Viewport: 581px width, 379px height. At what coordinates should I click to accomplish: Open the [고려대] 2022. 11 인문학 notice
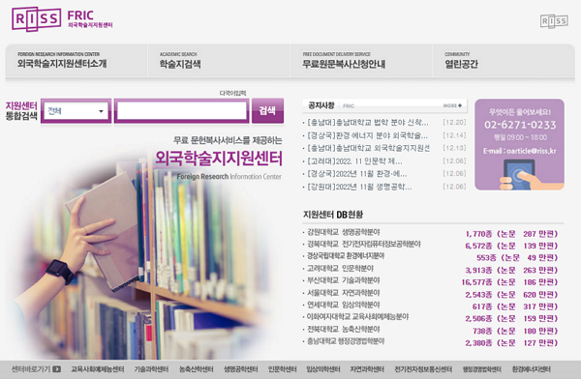(x=354, y=161)
